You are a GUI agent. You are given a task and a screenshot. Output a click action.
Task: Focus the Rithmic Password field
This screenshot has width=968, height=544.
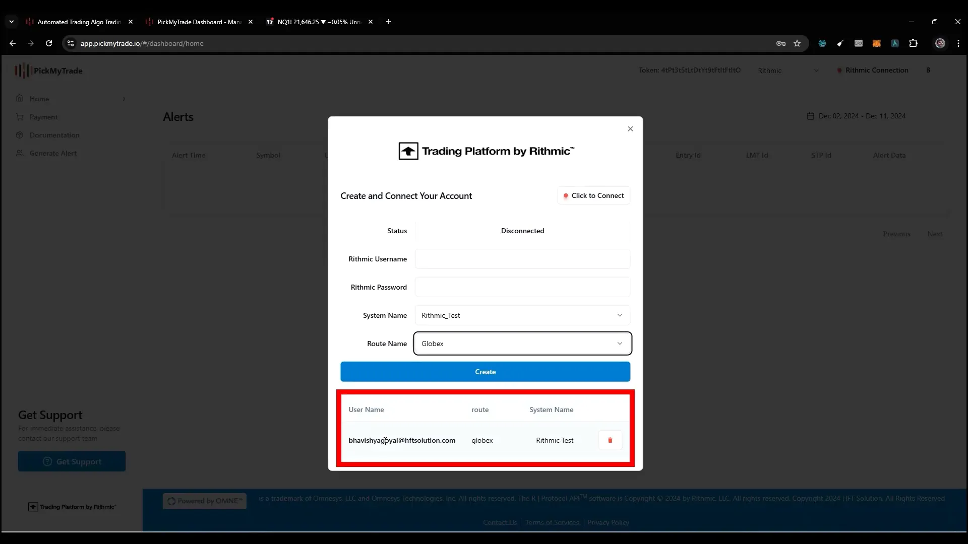(522, 287)
